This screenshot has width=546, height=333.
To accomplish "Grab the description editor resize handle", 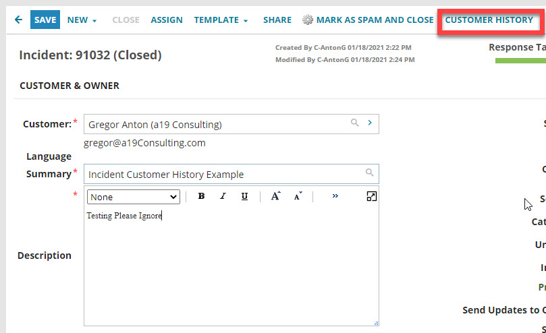I will pos(376,324).
